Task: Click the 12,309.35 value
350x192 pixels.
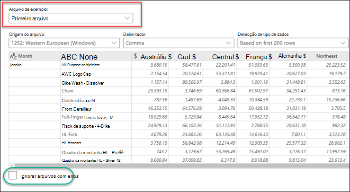Action: pos(258,143)
